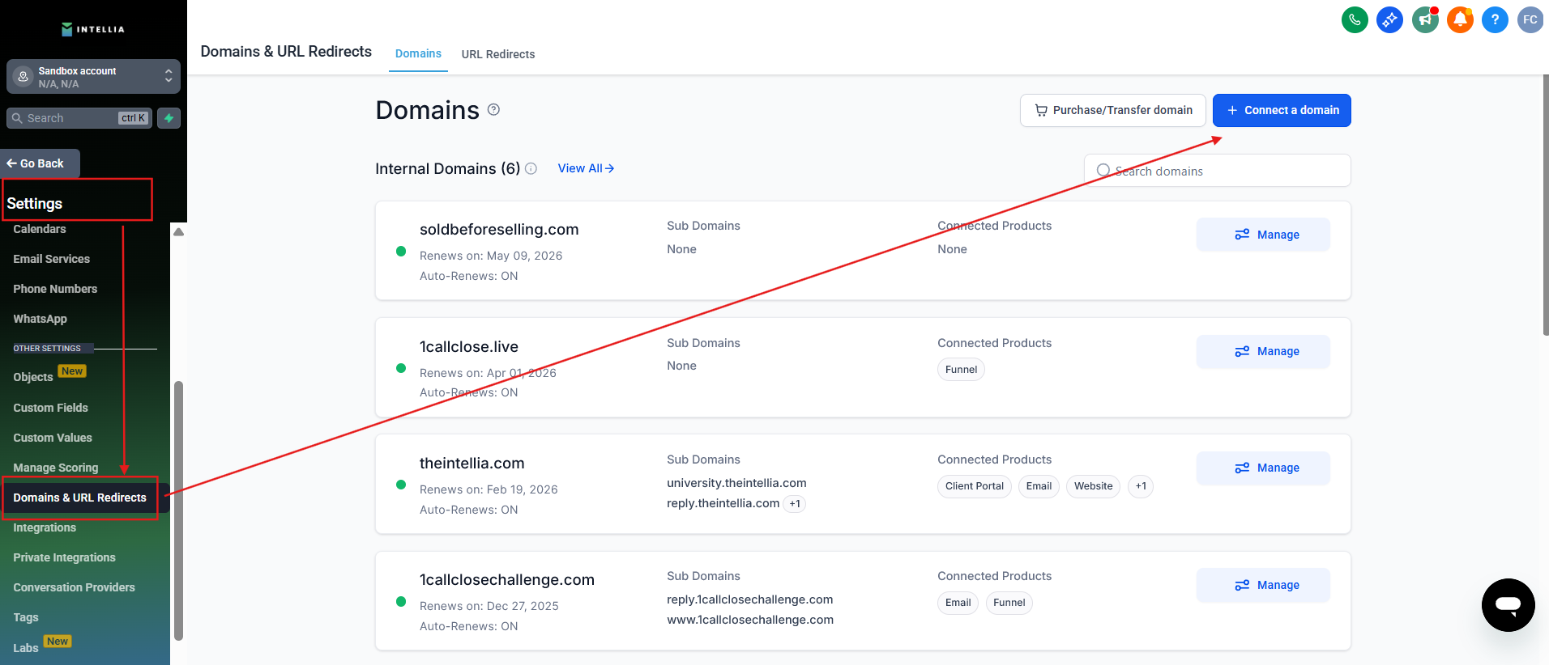1549x665 pixels.
Task: Open the blue AI sparkle assistant icon
Action: coord(1389,19)
